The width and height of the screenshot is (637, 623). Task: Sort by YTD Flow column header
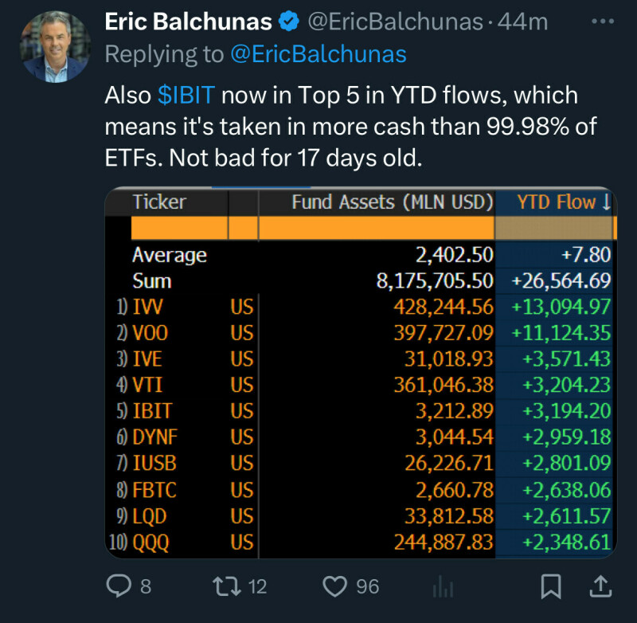tap(563, 202)
